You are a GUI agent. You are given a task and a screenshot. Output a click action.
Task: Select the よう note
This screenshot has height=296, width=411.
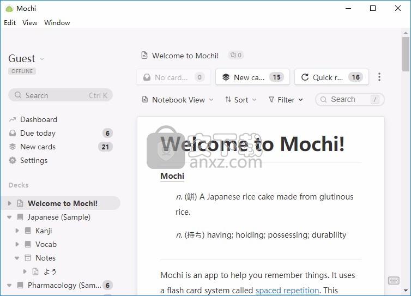click(x=50, y=271)
